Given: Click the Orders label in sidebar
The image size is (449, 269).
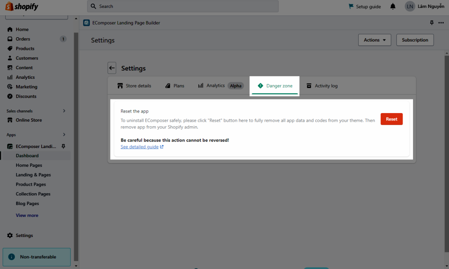Looking at the screenshot, I should click(x=23, y=39).
